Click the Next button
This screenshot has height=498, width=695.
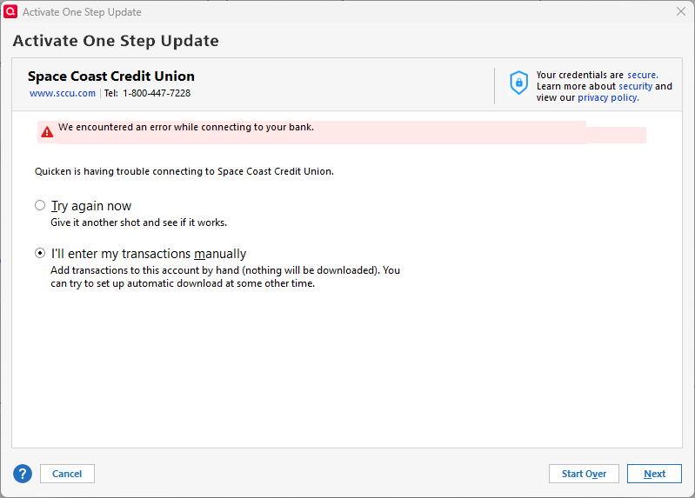(654, 474)
